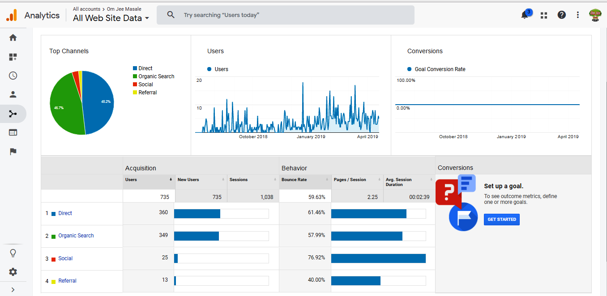Screen dimensions: 607x296
Task: Click the Direct legend color swatch
Action: click(135, 68)
